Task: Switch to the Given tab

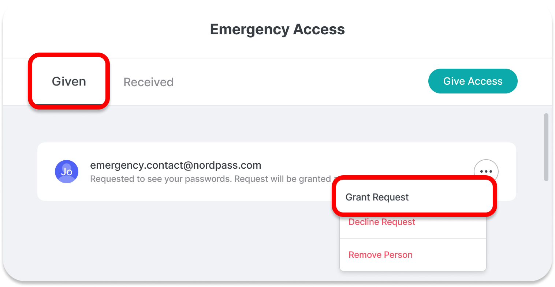Action: [x=69, y=81]
